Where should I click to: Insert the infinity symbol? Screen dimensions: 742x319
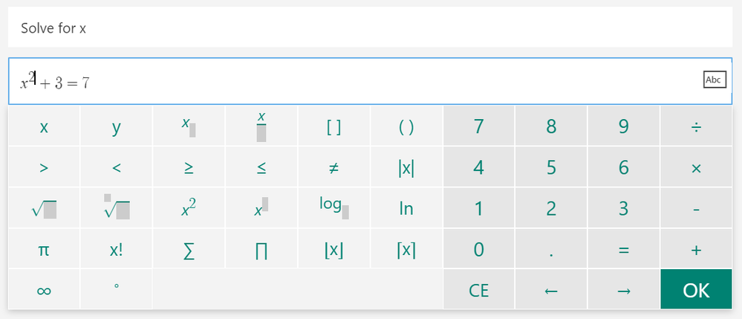tap(44, 289)
